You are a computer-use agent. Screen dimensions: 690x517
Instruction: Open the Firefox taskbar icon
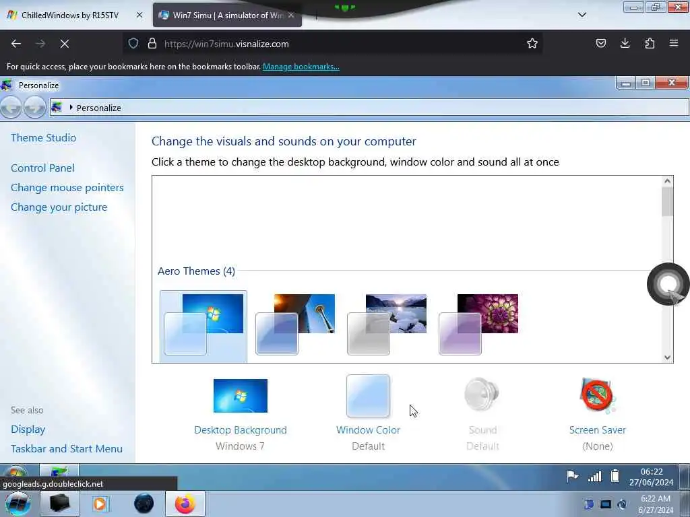pyautogui.click(x=185, y=504)
